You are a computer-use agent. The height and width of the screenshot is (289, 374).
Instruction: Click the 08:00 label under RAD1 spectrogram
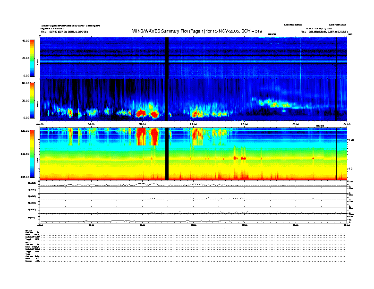point(142,124)
